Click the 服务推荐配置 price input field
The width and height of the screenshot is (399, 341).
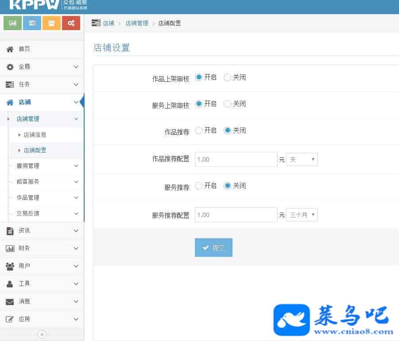pyautogui.click(x=236, y=215)
